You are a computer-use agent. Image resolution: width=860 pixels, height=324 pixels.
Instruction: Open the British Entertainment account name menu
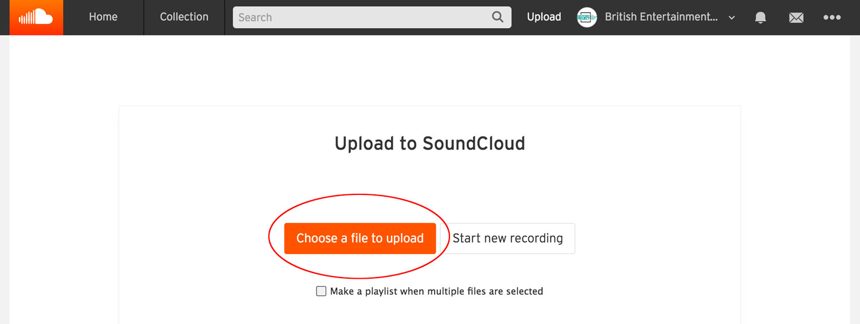pos(661,17)
